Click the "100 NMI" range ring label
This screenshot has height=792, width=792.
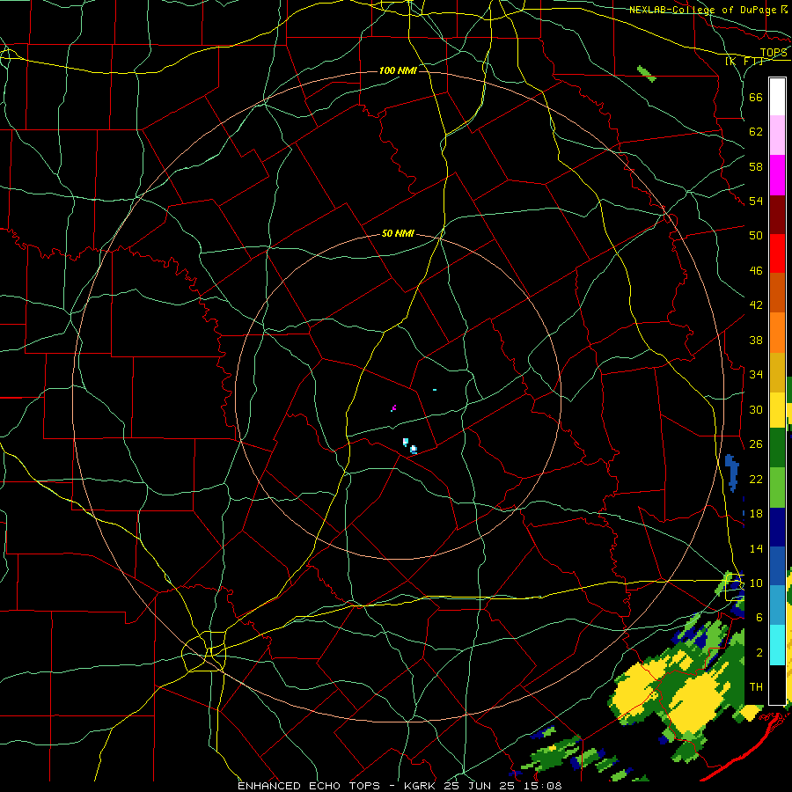pos(398,70)
